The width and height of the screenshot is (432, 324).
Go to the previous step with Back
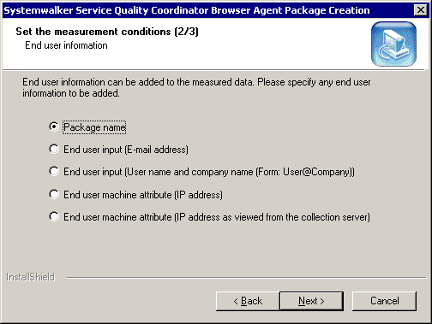point(248,301)
